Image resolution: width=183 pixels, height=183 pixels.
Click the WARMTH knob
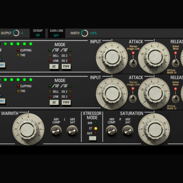point(28,129)
